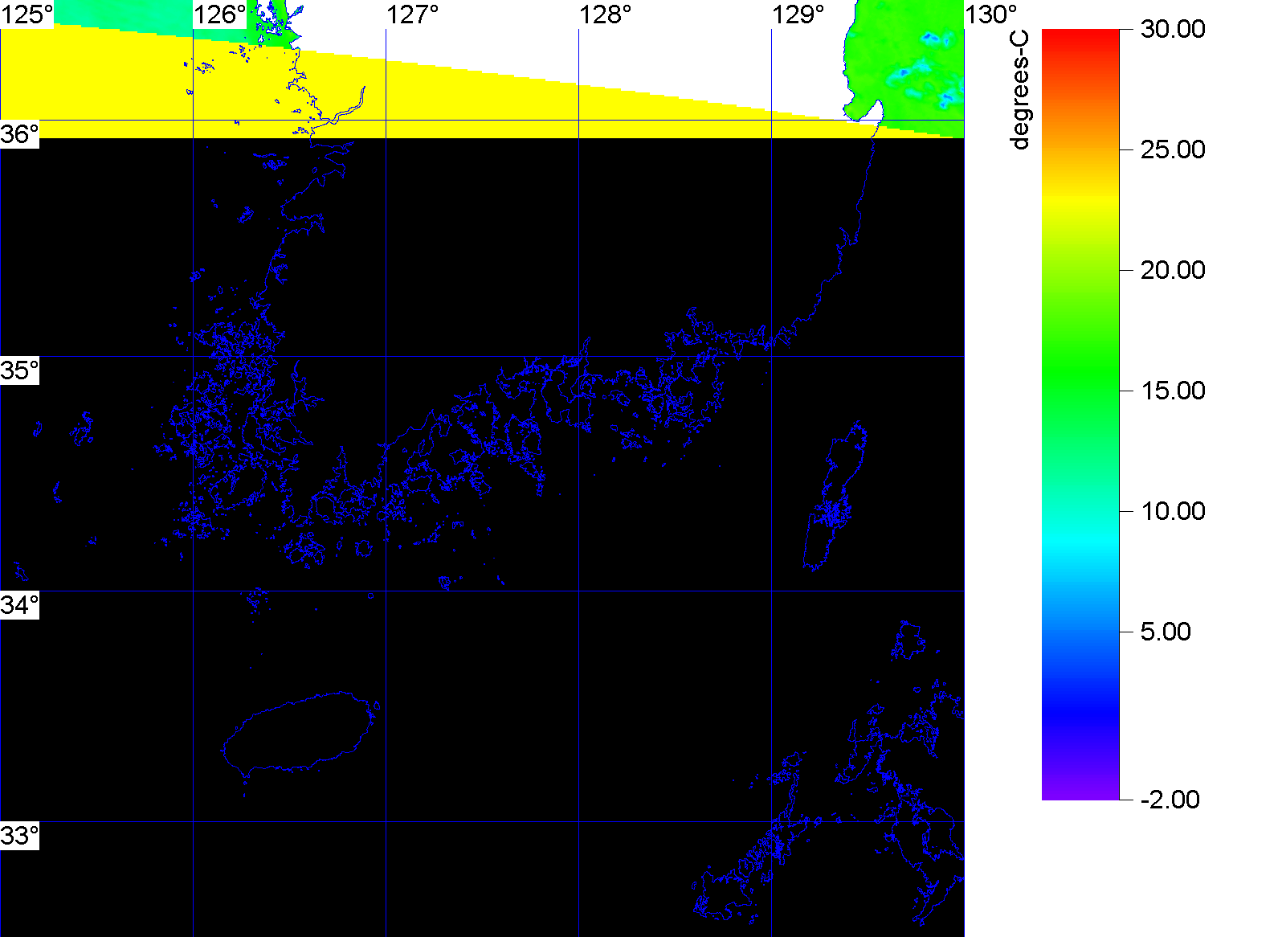Click the 126° longitude label
The width and height of the screenshot is (1278, 937).
[219, 14]
